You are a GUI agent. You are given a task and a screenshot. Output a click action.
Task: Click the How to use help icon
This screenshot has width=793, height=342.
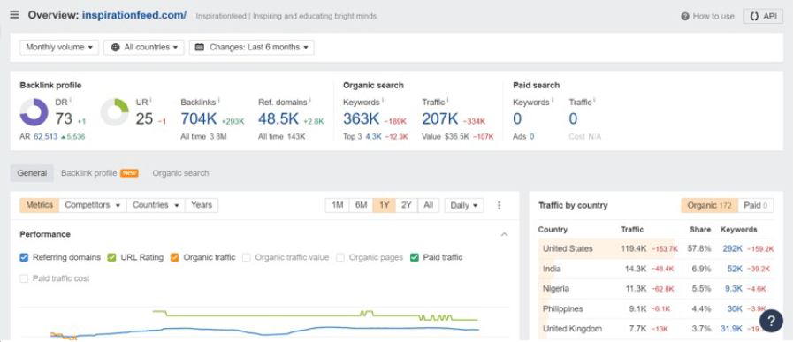tap(685, 16)
